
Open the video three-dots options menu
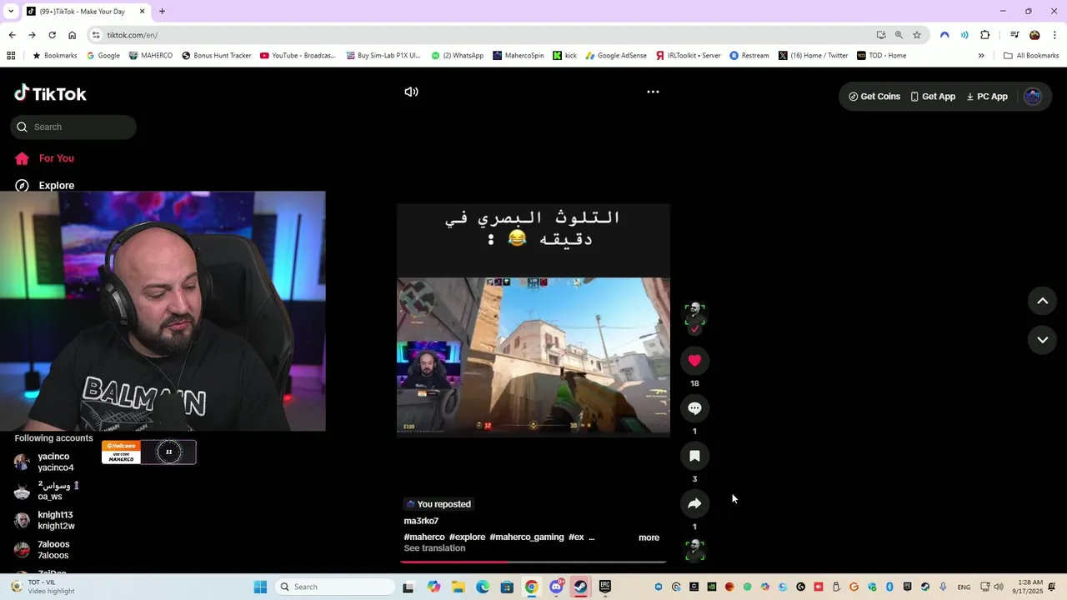click(x=653, y=92)
